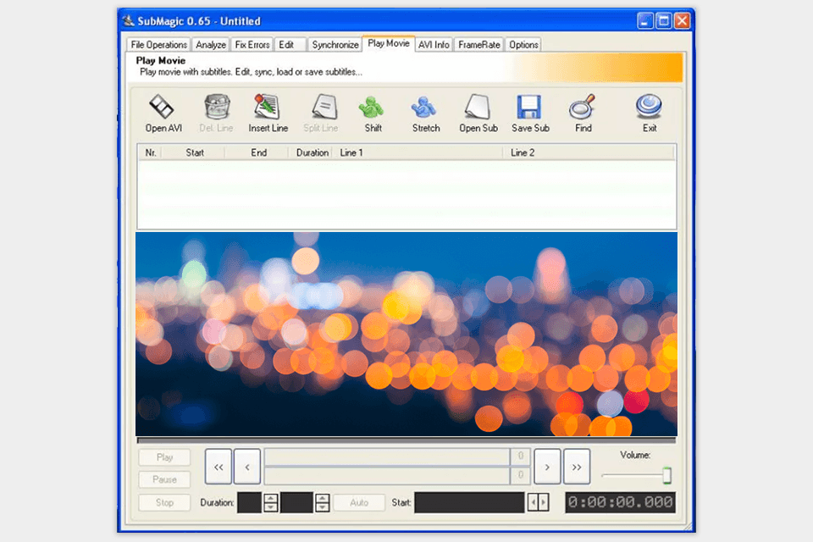Increase Duration using the stepper arrow
Screen dimensions: 813x542
pyautogui.click(x=270, y=498)
